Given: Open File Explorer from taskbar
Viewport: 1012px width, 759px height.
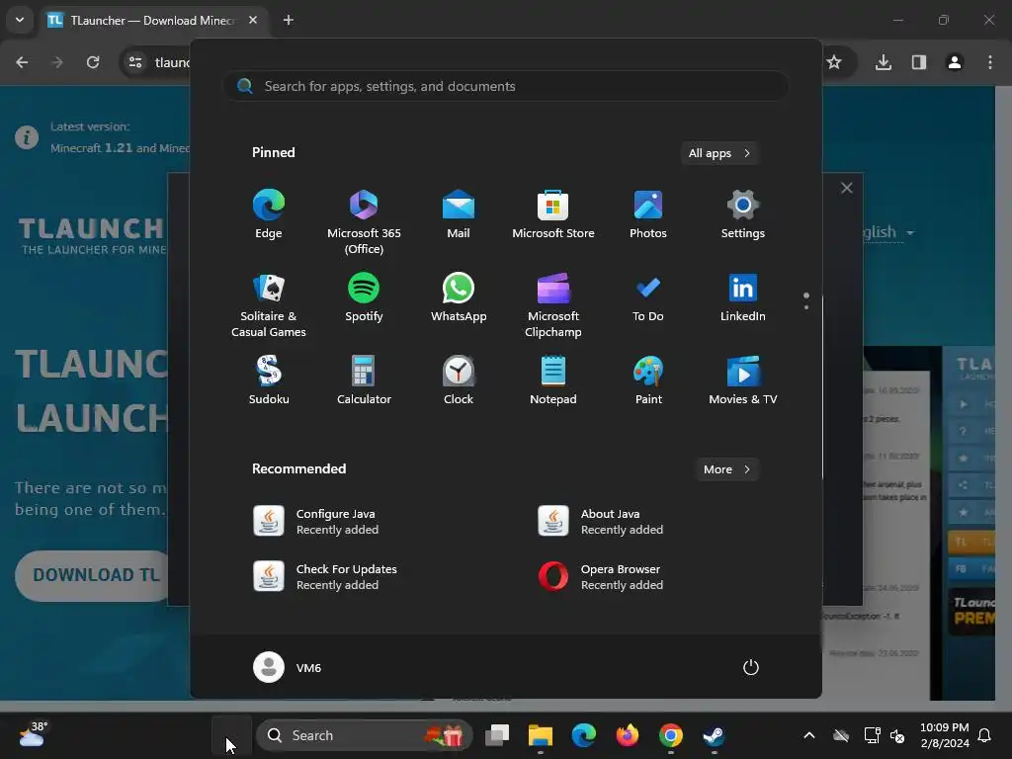Looking at the screenshot, I should coord(541,735).
